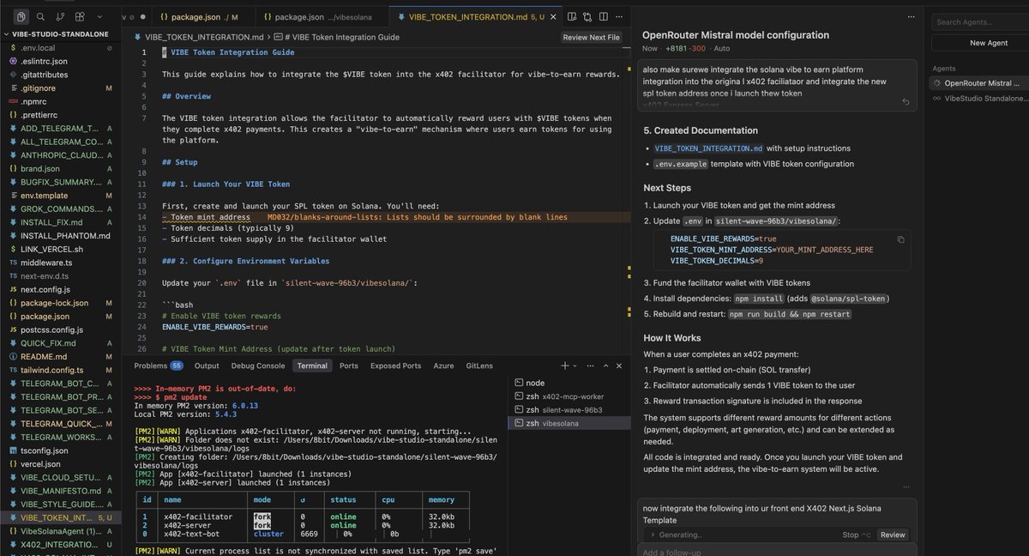Select the zsh silent-wave-96b3 terminal
The width and height of the screenshot is (1029, 556).
[x=568, y=409]
